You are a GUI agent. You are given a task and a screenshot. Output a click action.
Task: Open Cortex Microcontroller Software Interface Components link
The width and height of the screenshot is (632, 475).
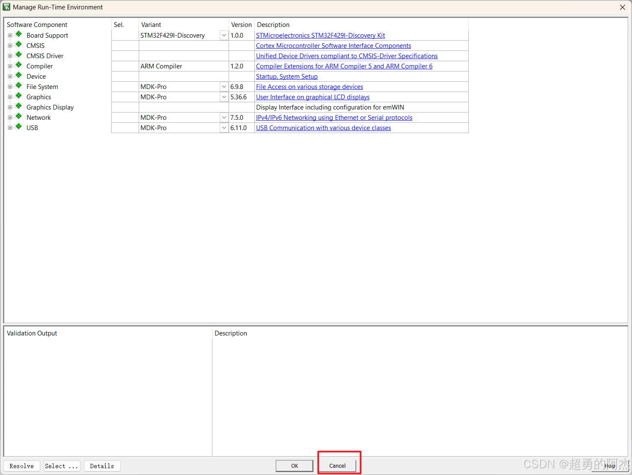pos(334,46)
